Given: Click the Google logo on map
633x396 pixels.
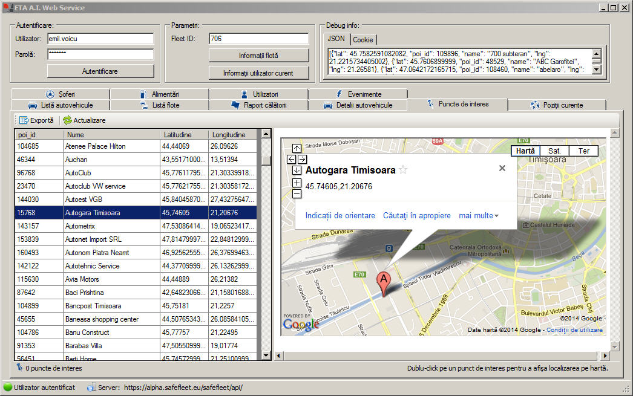Looking at the screenshot, I should point(301,324).
